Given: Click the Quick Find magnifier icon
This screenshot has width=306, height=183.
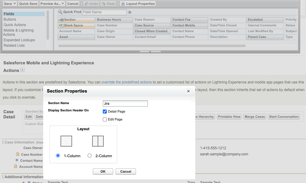Looking at the screenshot, I should [60, 12].
